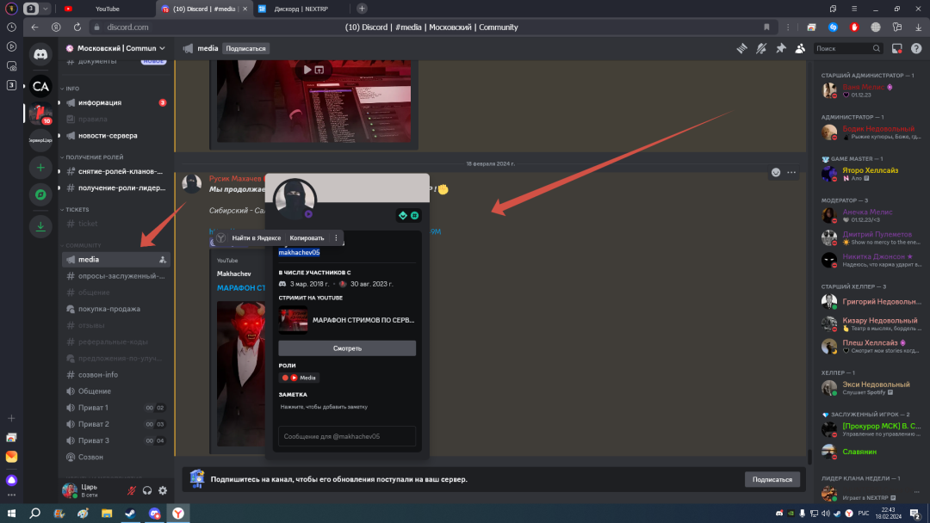
Task: Click Подписаться button in channel header
Action: click(245, 48)
